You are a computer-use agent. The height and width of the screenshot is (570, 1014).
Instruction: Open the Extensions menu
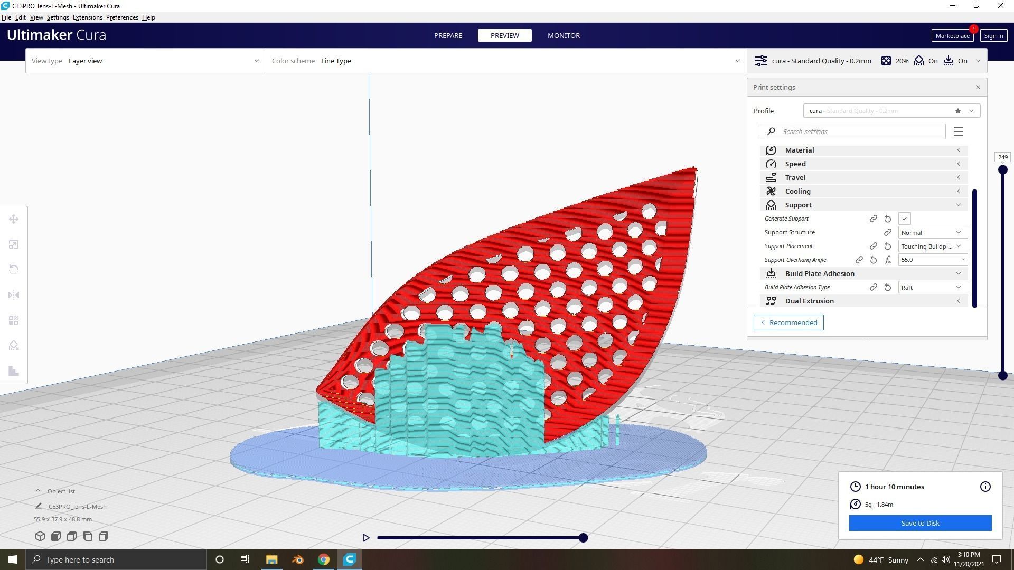click(x=87, y=17)
